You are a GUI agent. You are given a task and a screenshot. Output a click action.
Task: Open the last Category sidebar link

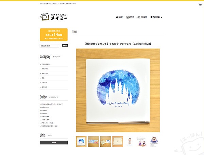tap(44, 87)
